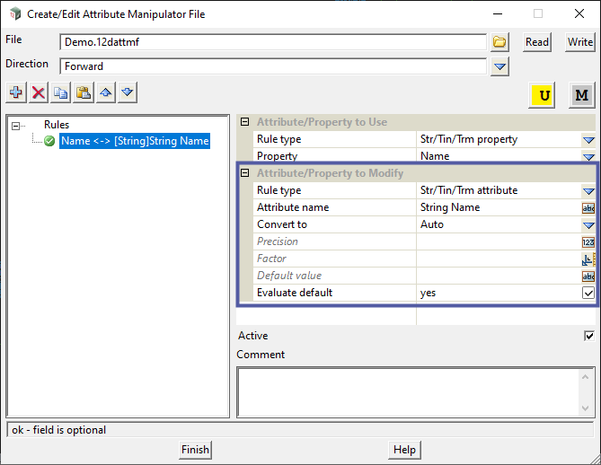Move rule up with the up arrow icon
This screenshot has width=601, height=465.
106,92
